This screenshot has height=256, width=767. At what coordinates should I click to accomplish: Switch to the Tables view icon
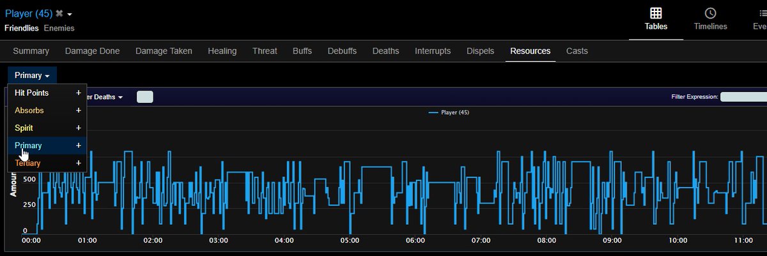click(656, 13)
